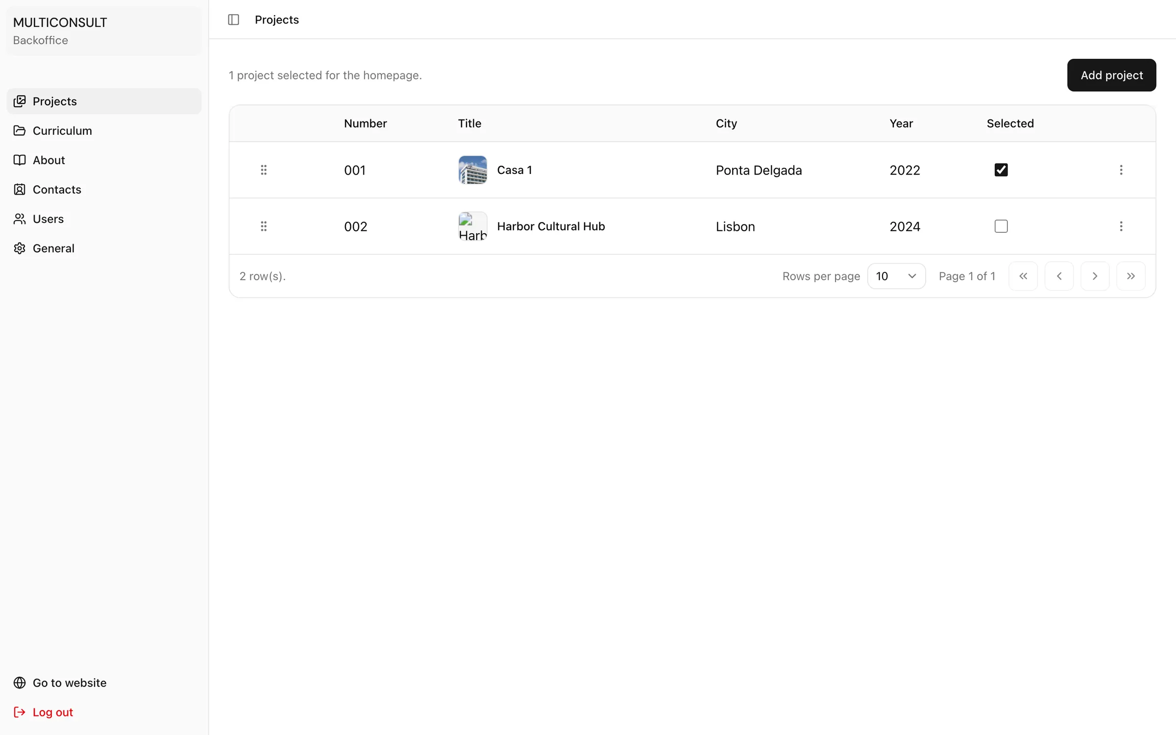Click the Casa 1 title text
The image size is (1176, 735).
click(x=514, y=170)
